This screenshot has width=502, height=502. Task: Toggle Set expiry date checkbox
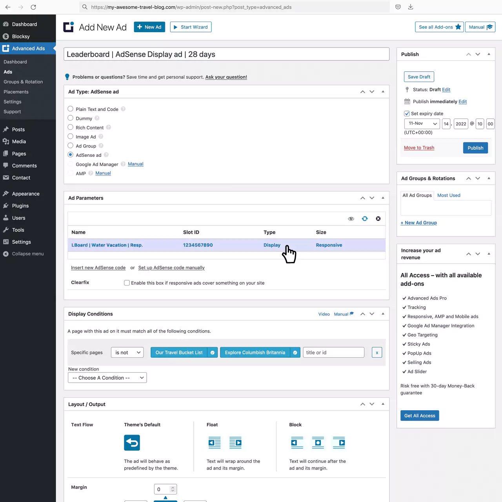(x=407, y=113)
